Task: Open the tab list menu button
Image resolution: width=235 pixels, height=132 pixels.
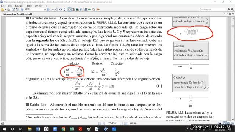Action: [x=230, y=14]
